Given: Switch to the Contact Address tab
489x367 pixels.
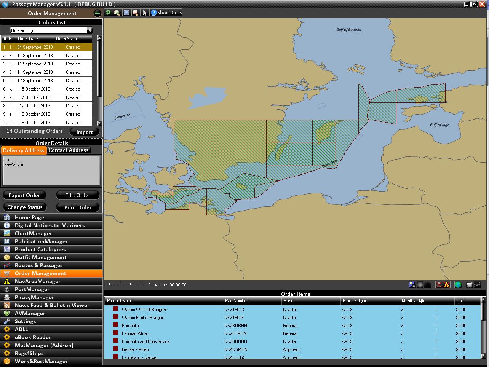Looking at the screenshot, I should 69,150.
